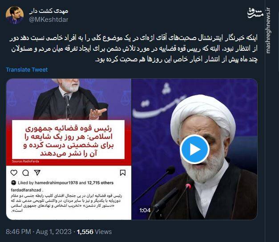Open the small liker avatar icon
This screenshot has width=279, height=242.
[x=13, y=183]
